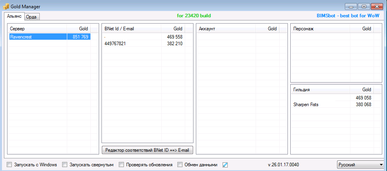Select the Альянс tab

(x=15, y=17)
